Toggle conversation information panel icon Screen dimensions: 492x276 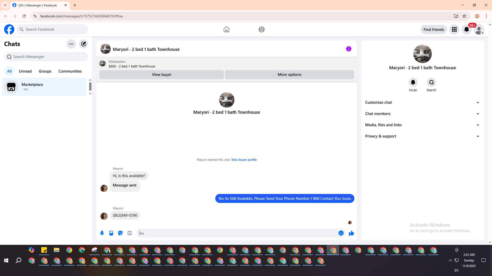click(348, 49)
